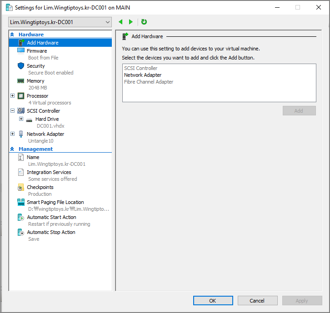
Task: Click the Add Hardware icon in tree
Action: pos(21,43)
